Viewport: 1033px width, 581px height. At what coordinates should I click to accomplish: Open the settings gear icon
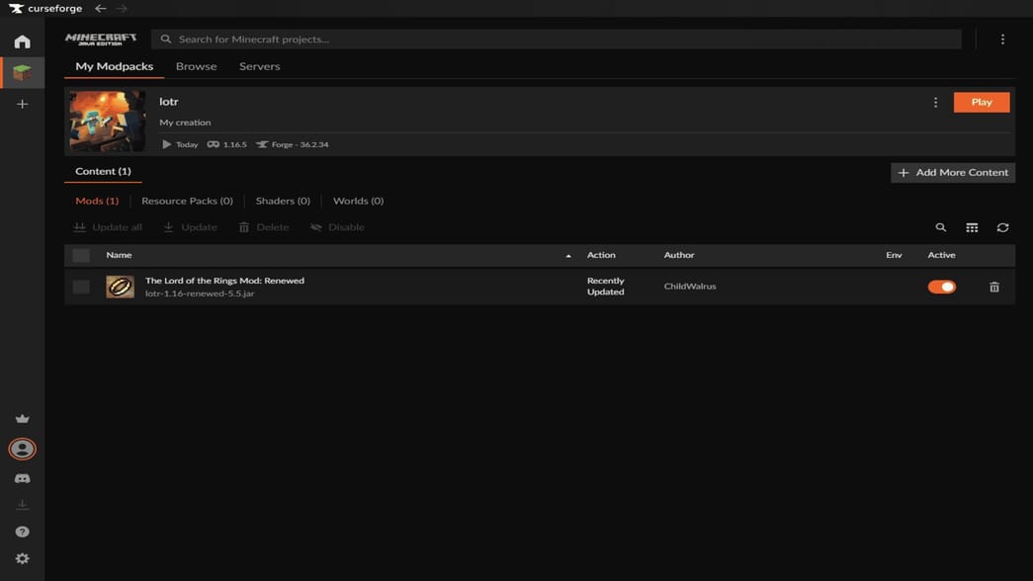[22, 558]
